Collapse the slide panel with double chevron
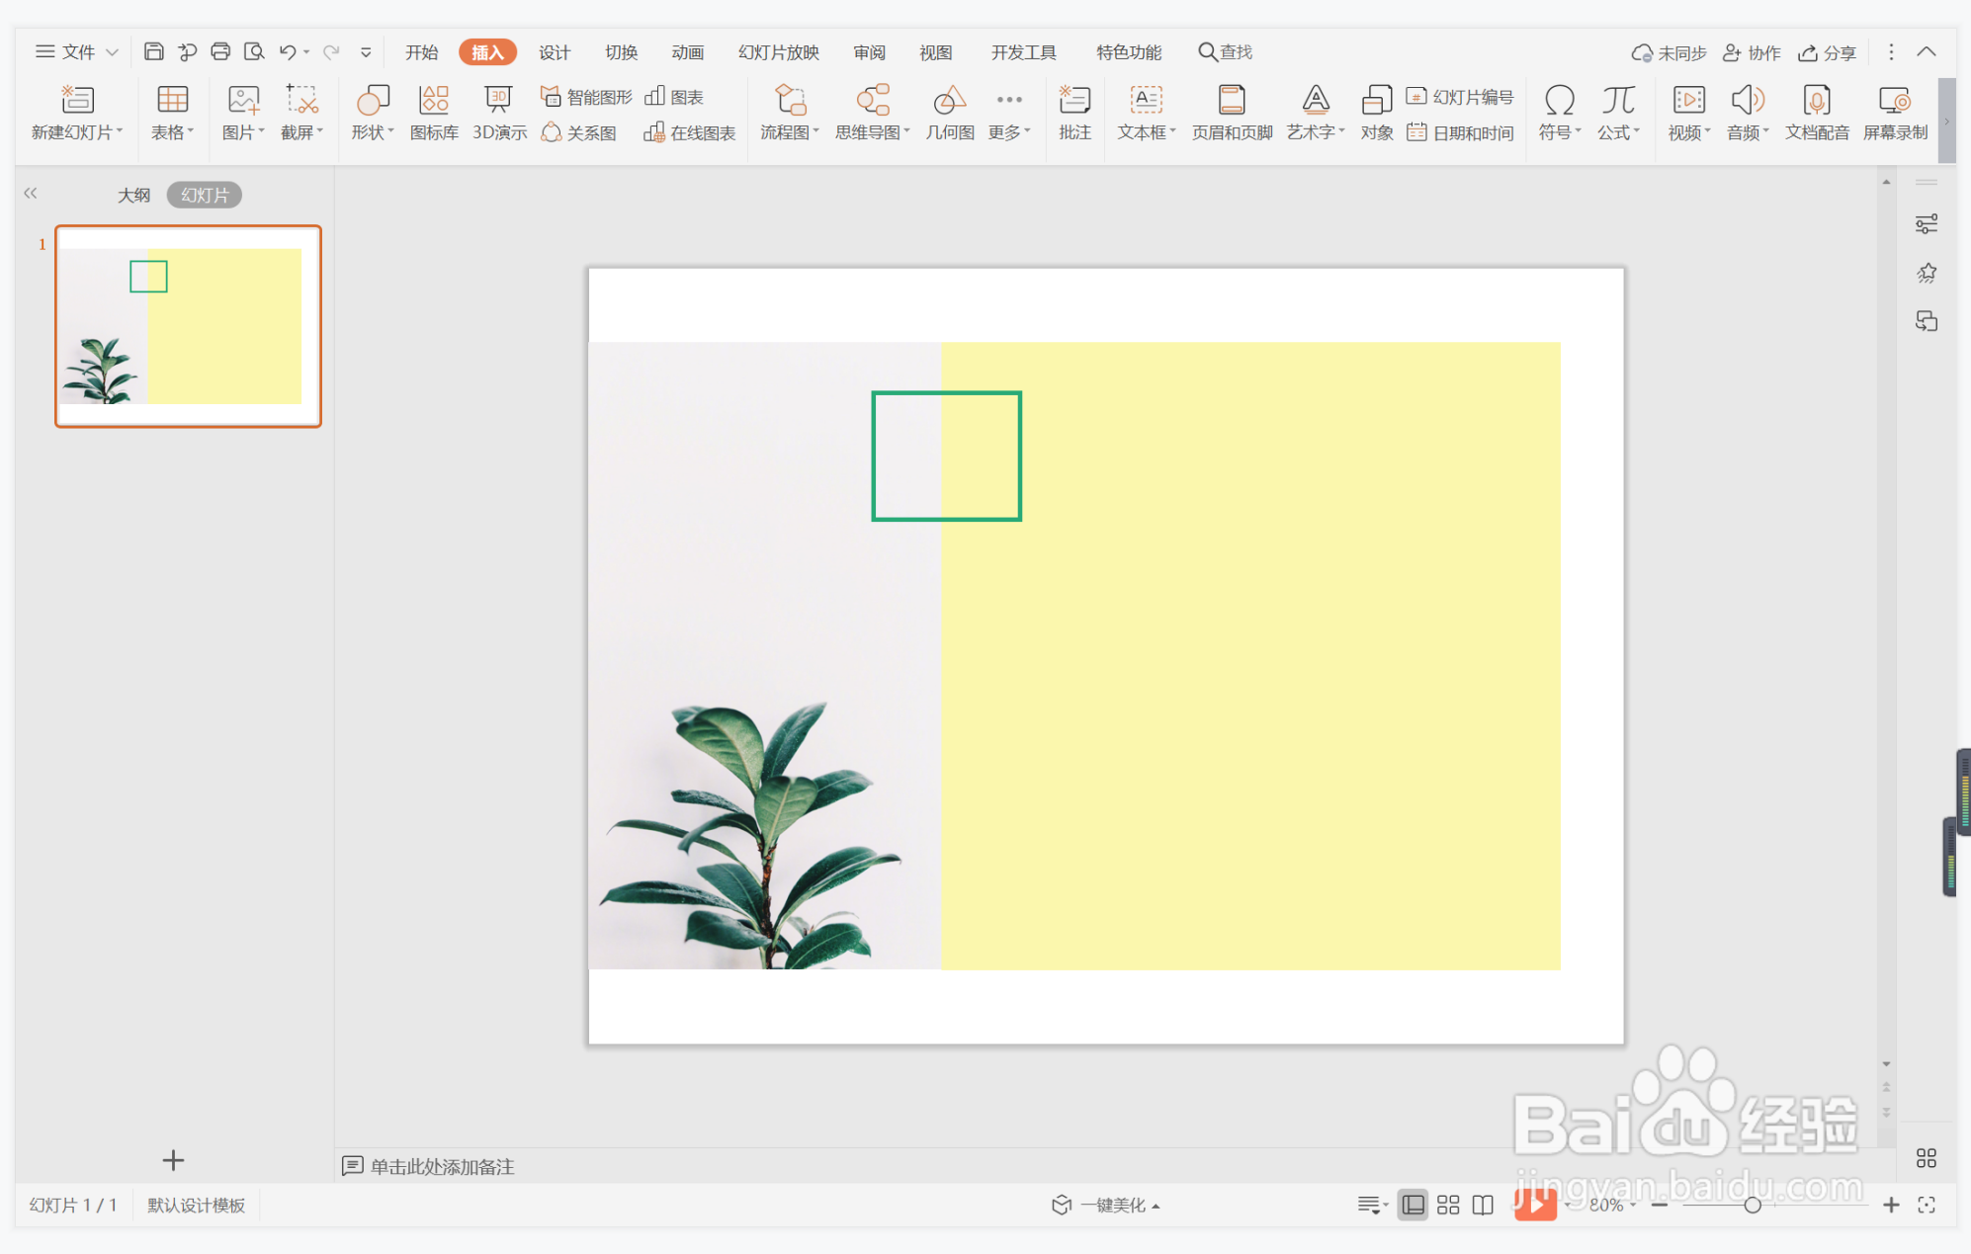Viewport: 1971px width, 1254px height. (x=31, y=194)
